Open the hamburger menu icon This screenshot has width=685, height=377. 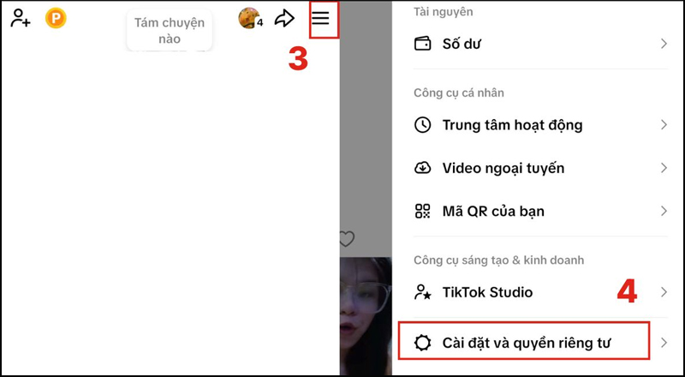320,18
